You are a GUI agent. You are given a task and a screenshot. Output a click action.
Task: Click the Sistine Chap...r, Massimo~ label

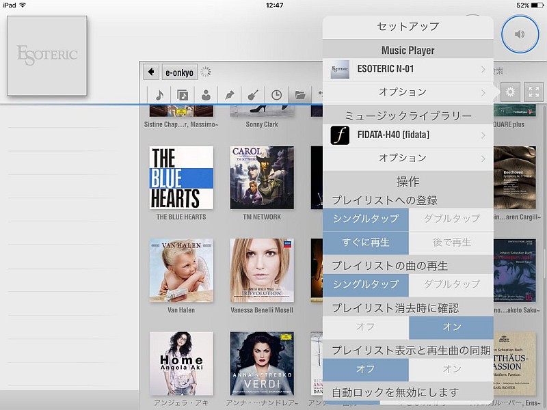(181, 124)
